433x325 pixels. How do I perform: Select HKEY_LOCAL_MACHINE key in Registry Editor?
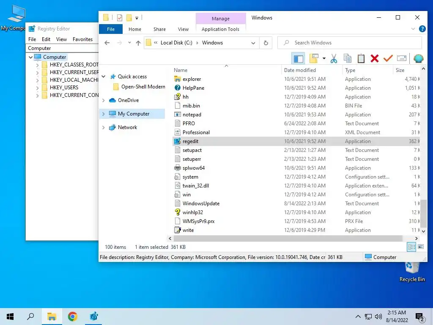[x=74, y=80]
